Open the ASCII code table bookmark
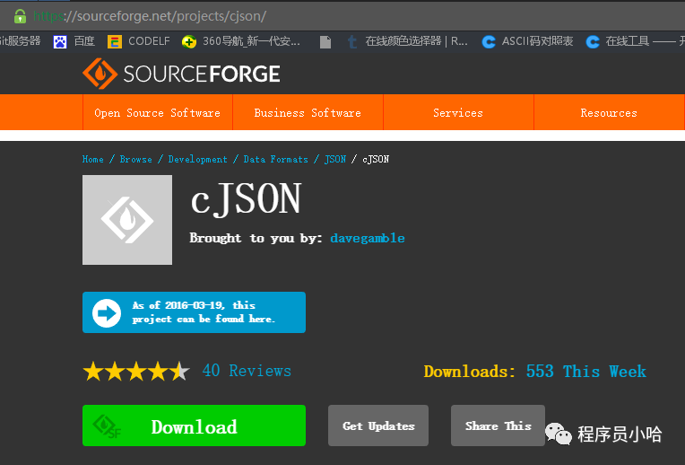This screenshot has height=465, width=685. (x=527, y=41)
